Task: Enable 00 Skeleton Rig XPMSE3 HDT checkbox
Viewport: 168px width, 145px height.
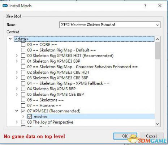Action: [x=23, y=55]
